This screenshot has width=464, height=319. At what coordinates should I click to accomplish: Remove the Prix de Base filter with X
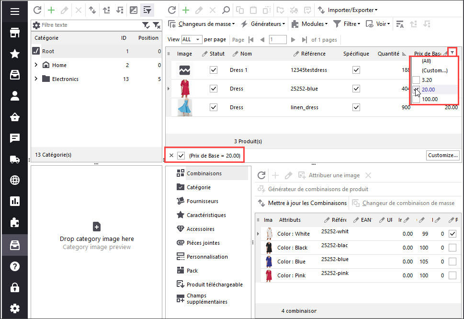click(171, 155)
